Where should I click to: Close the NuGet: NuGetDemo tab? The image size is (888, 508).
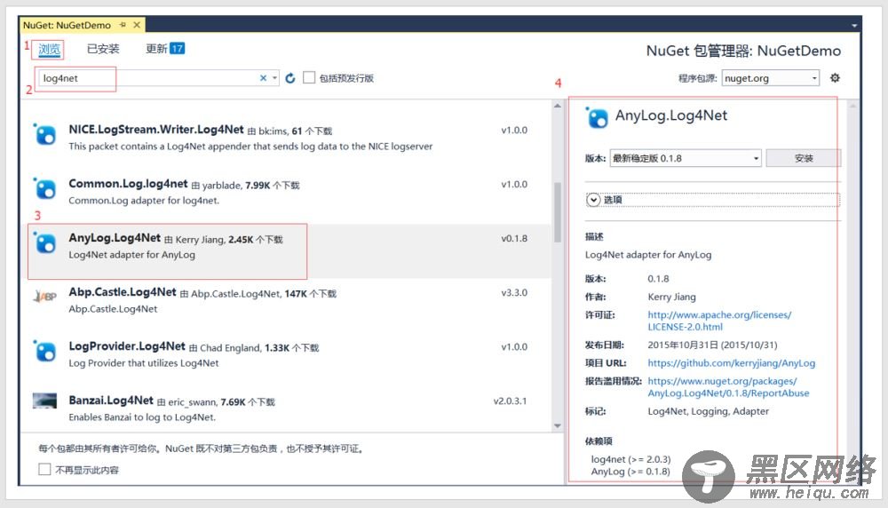click(x=137, y=25)
